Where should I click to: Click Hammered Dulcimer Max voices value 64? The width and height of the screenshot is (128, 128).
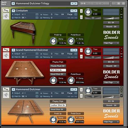click(62, 93)
